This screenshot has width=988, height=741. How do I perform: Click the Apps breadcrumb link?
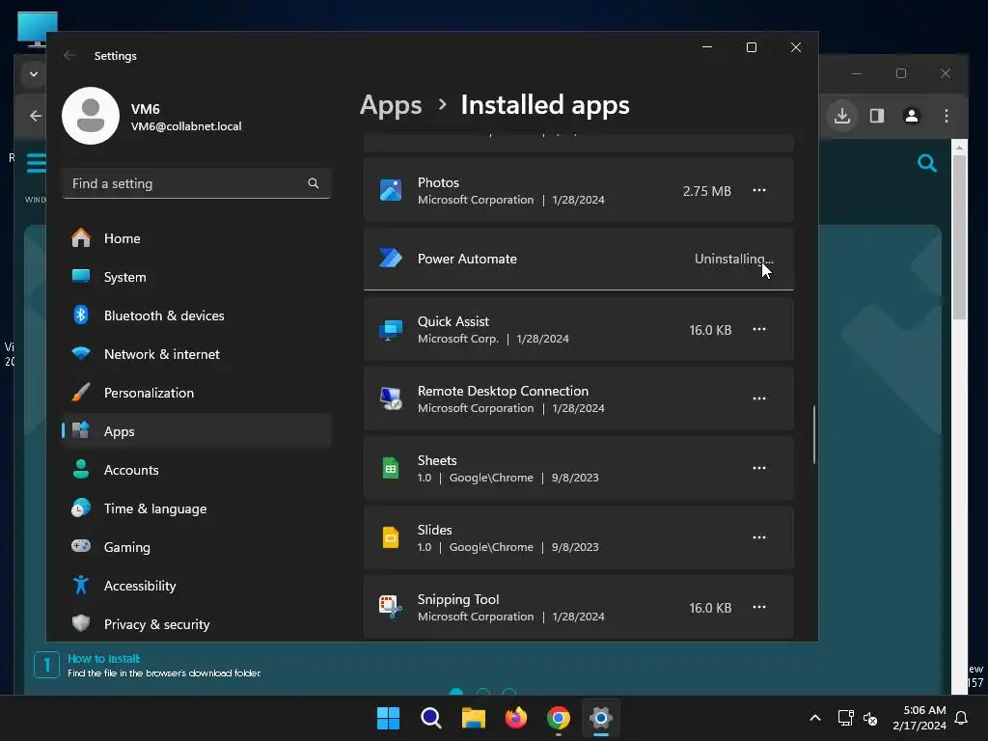click(x=391, y=104)
